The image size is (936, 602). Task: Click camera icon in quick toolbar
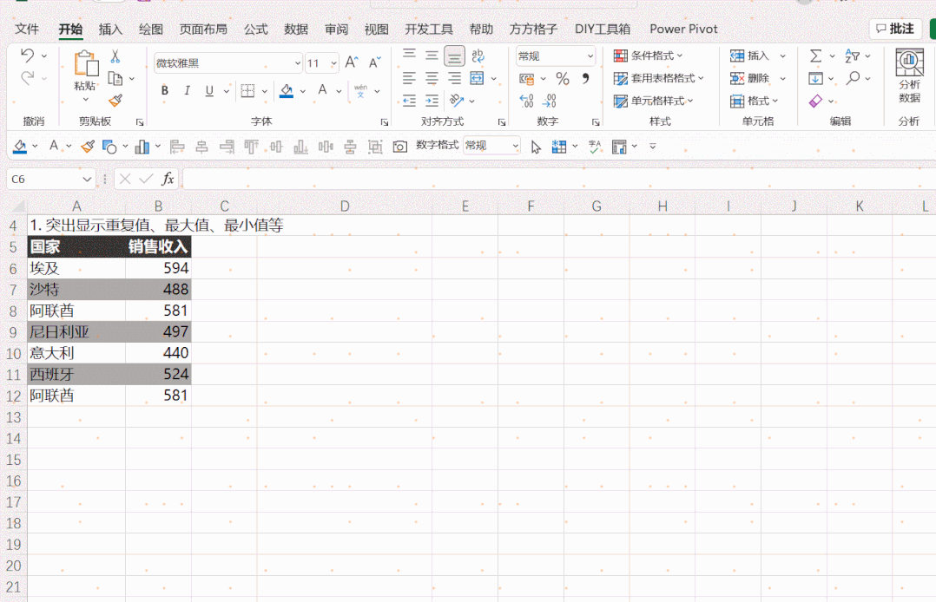pos(400,147)
